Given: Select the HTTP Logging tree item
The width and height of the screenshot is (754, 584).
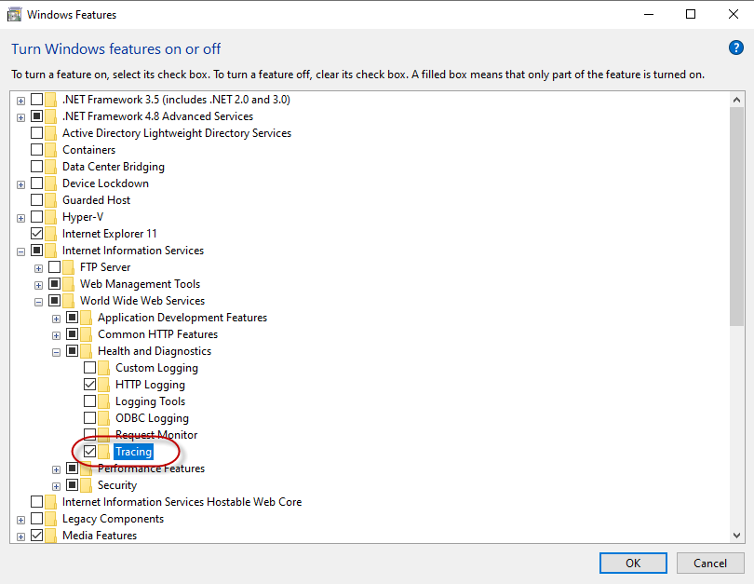Looking at the screenshot, I should [x=150, y=385].
